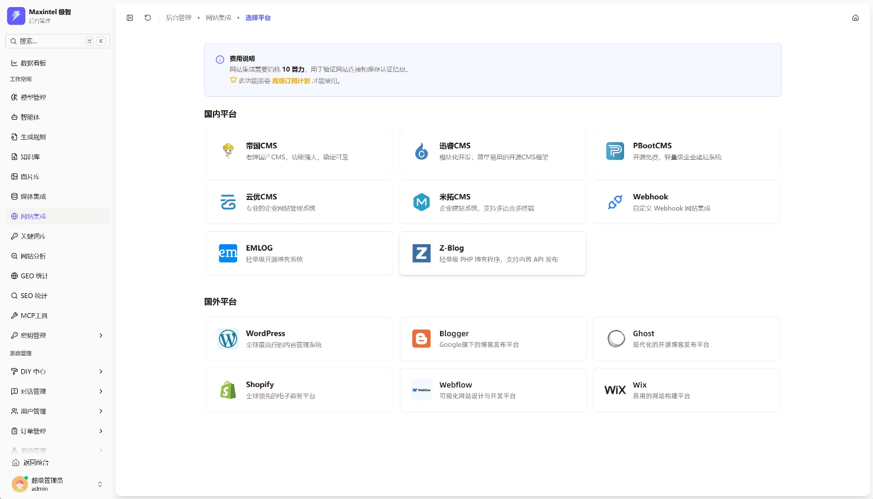Screen dimensions: 873x499
Task: Choose the Shopify logo card
Action: (228, 390)
